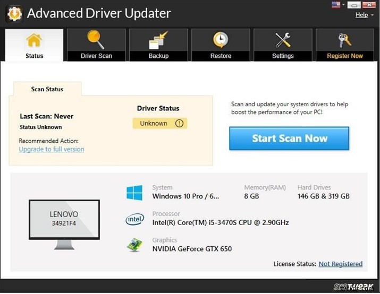
Task: Open the Driver Scan tab label
Action: pyautogui.click(x=96, y=56)
